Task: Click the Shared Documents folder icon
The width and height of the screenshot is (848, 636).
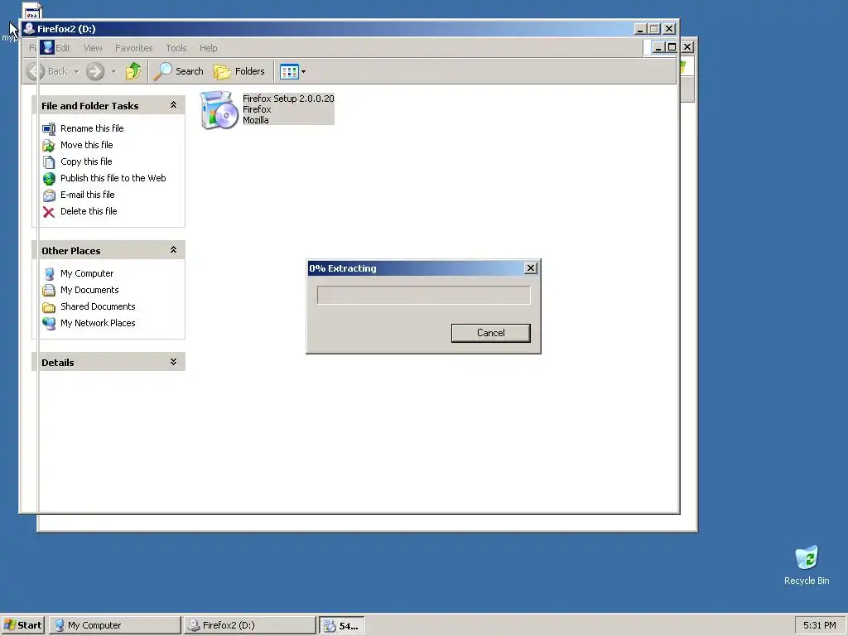Action: pos(49,307)
